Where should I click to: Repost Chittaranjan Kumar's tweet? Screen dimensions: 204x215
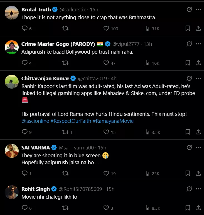point(65,132)
